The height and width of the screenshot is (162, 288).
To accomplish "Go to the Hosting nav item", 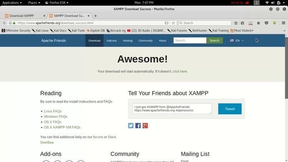I will pyautogui.click(x=128, y=40).
